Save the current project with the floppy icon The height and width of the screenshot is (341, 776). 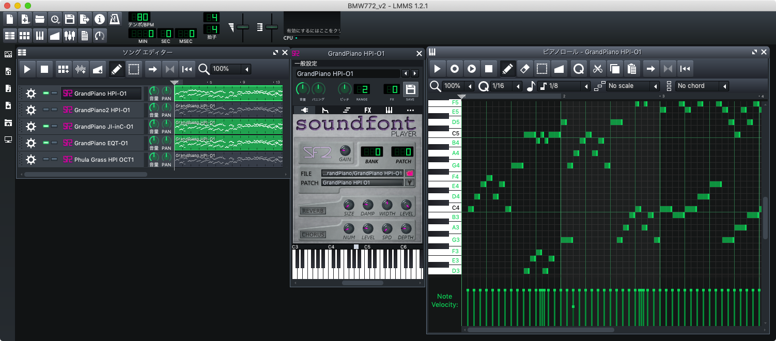70,19
